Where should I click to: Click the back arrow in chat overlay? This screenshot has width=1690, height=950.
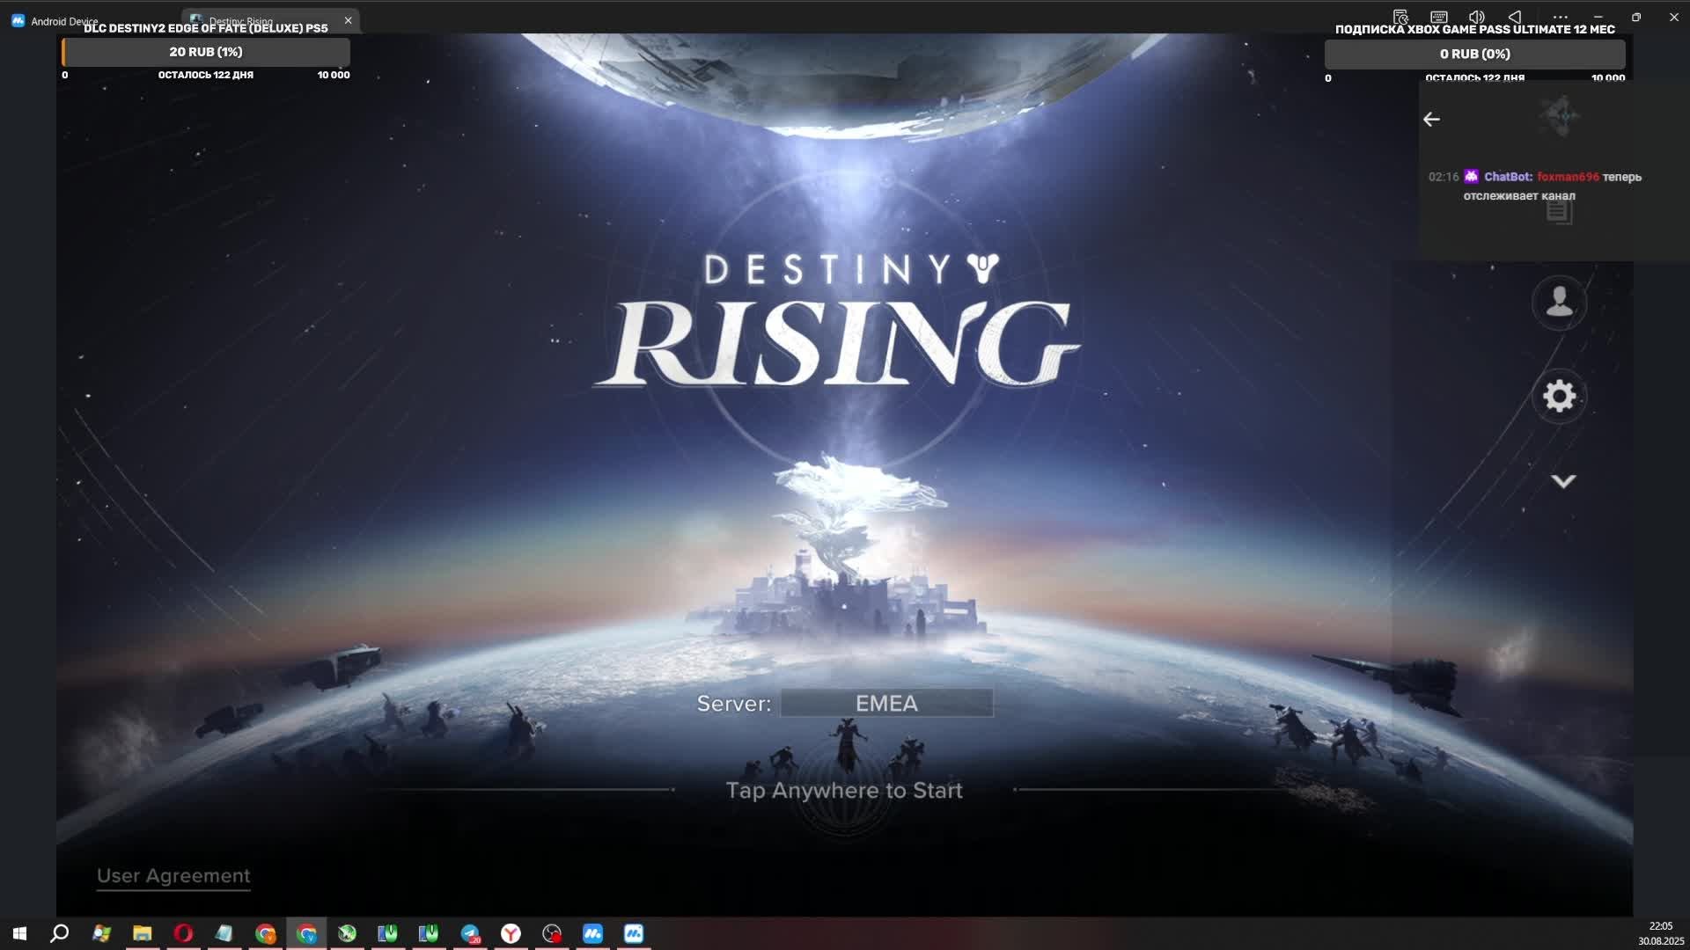click(1431, 120)
